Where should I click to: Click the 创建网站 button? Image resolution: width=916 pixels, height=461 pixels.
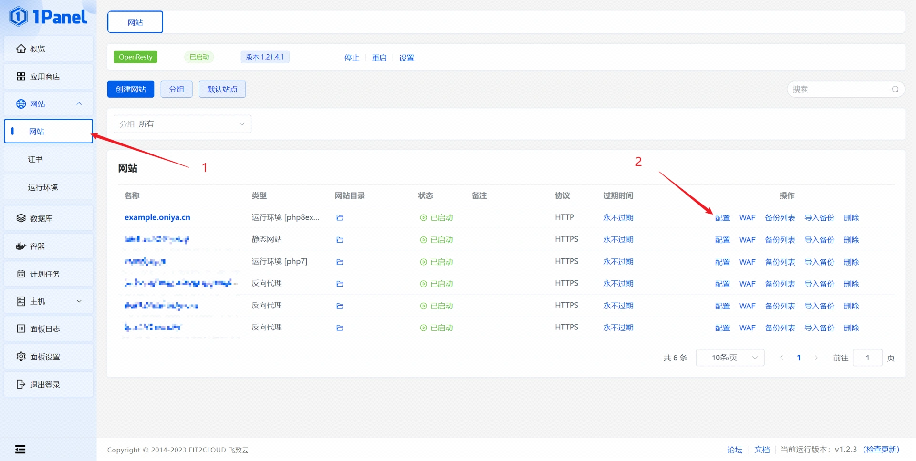[131, 89]
